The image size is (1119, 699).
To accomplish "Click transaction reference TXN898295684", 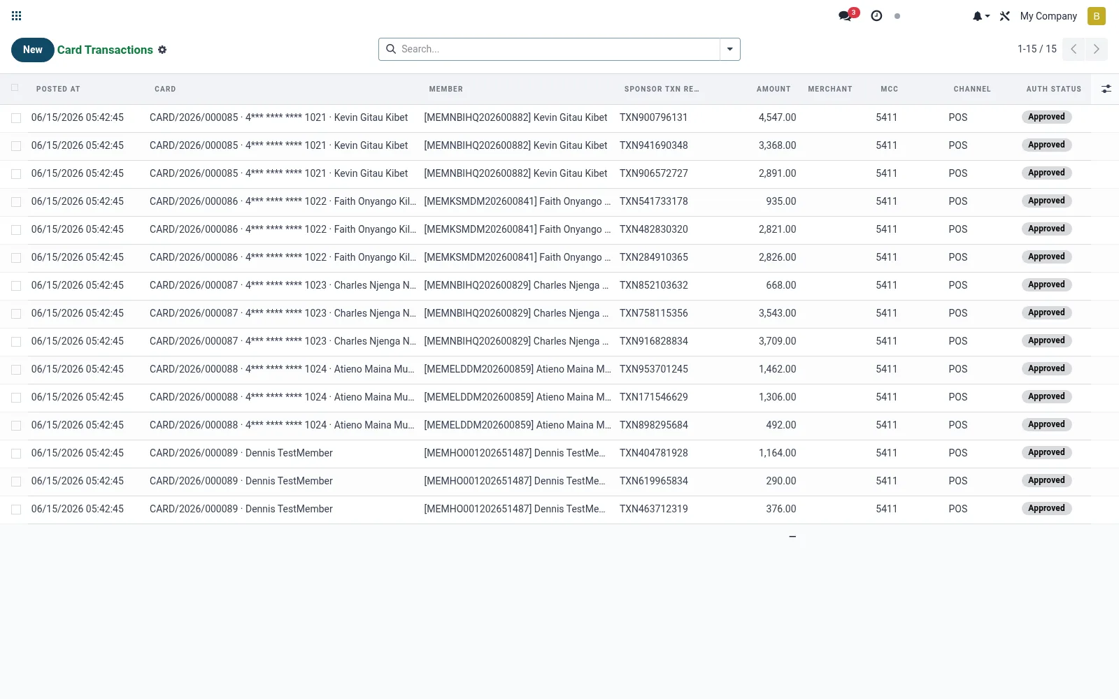I will (x=654, y=425).
